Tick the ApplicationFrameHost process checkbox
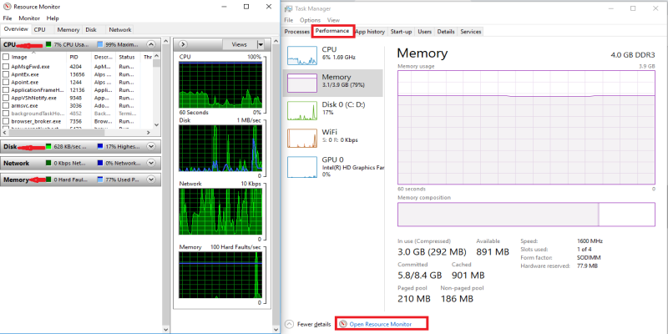Viewport: 668px width, 334px height. click(6, 90)
